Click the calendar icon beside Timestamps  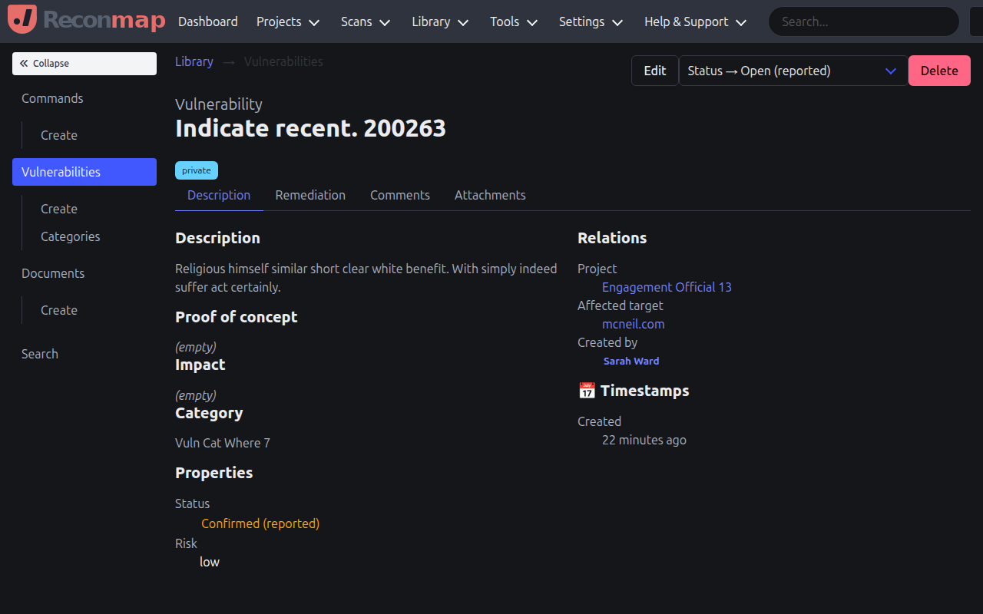(x=586, y=391)
